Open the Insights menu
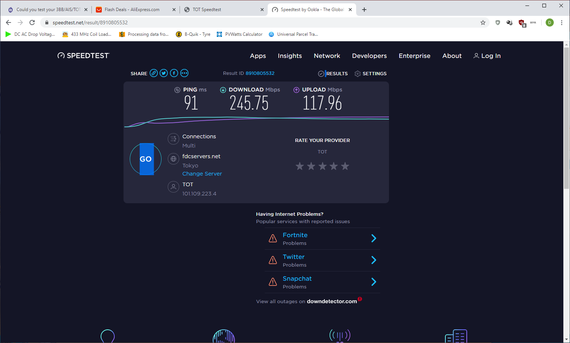The height and width of the screenshot is (343, 570). click(290, 56)
